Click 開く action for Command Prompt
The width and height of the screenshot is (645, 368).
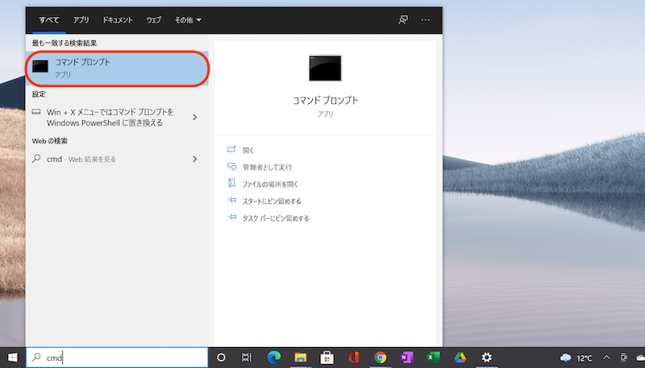pos(248,150)
